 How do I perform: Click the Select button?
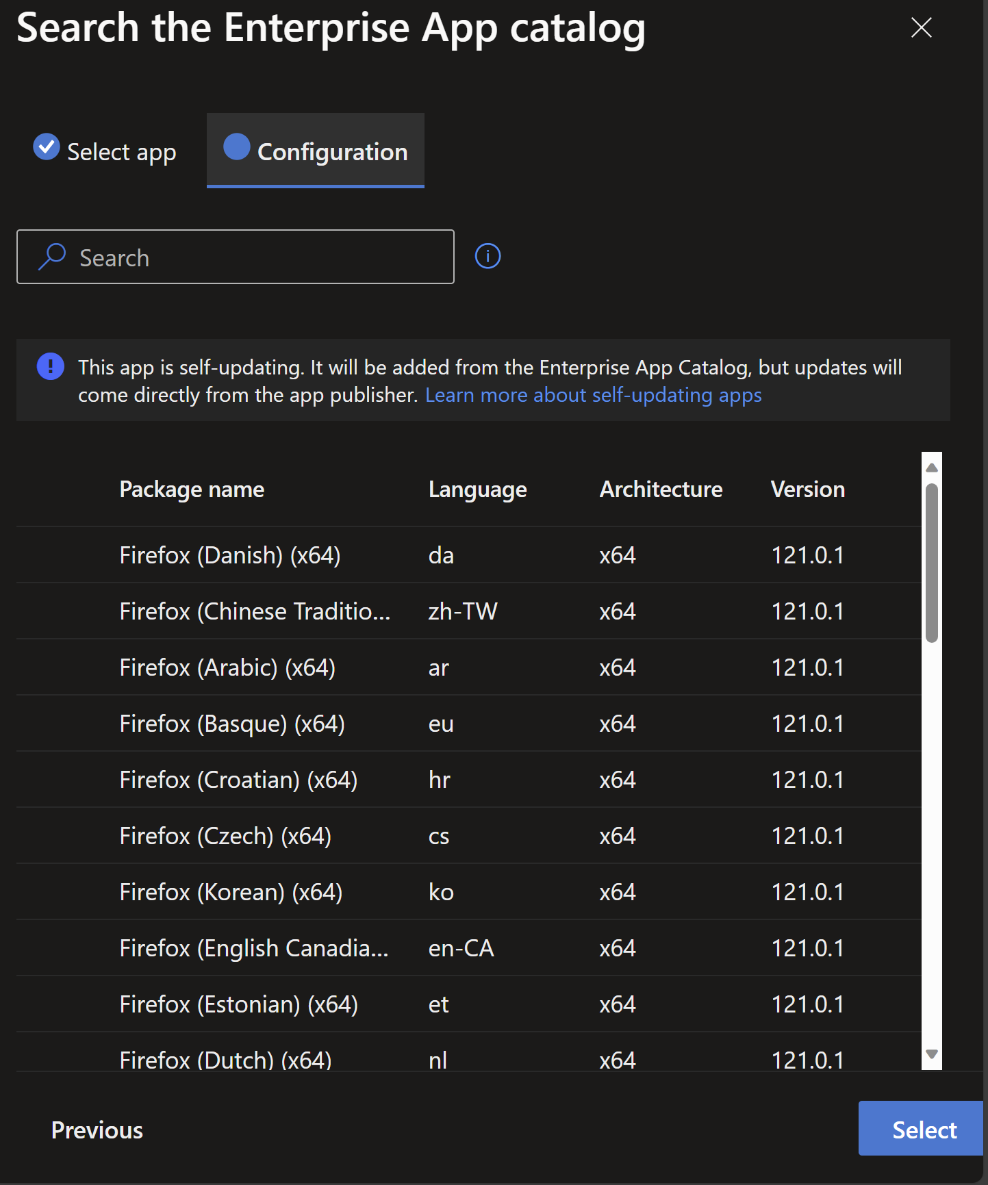click(921, 1128)
